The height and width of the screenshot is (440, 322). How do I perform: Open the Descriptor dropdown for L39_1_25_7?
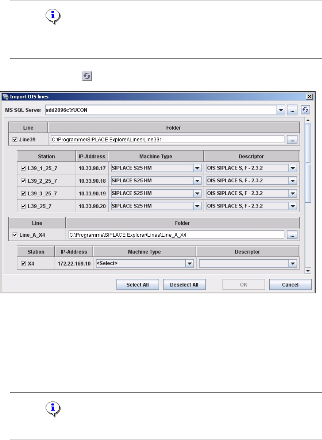tap(292, 168)
